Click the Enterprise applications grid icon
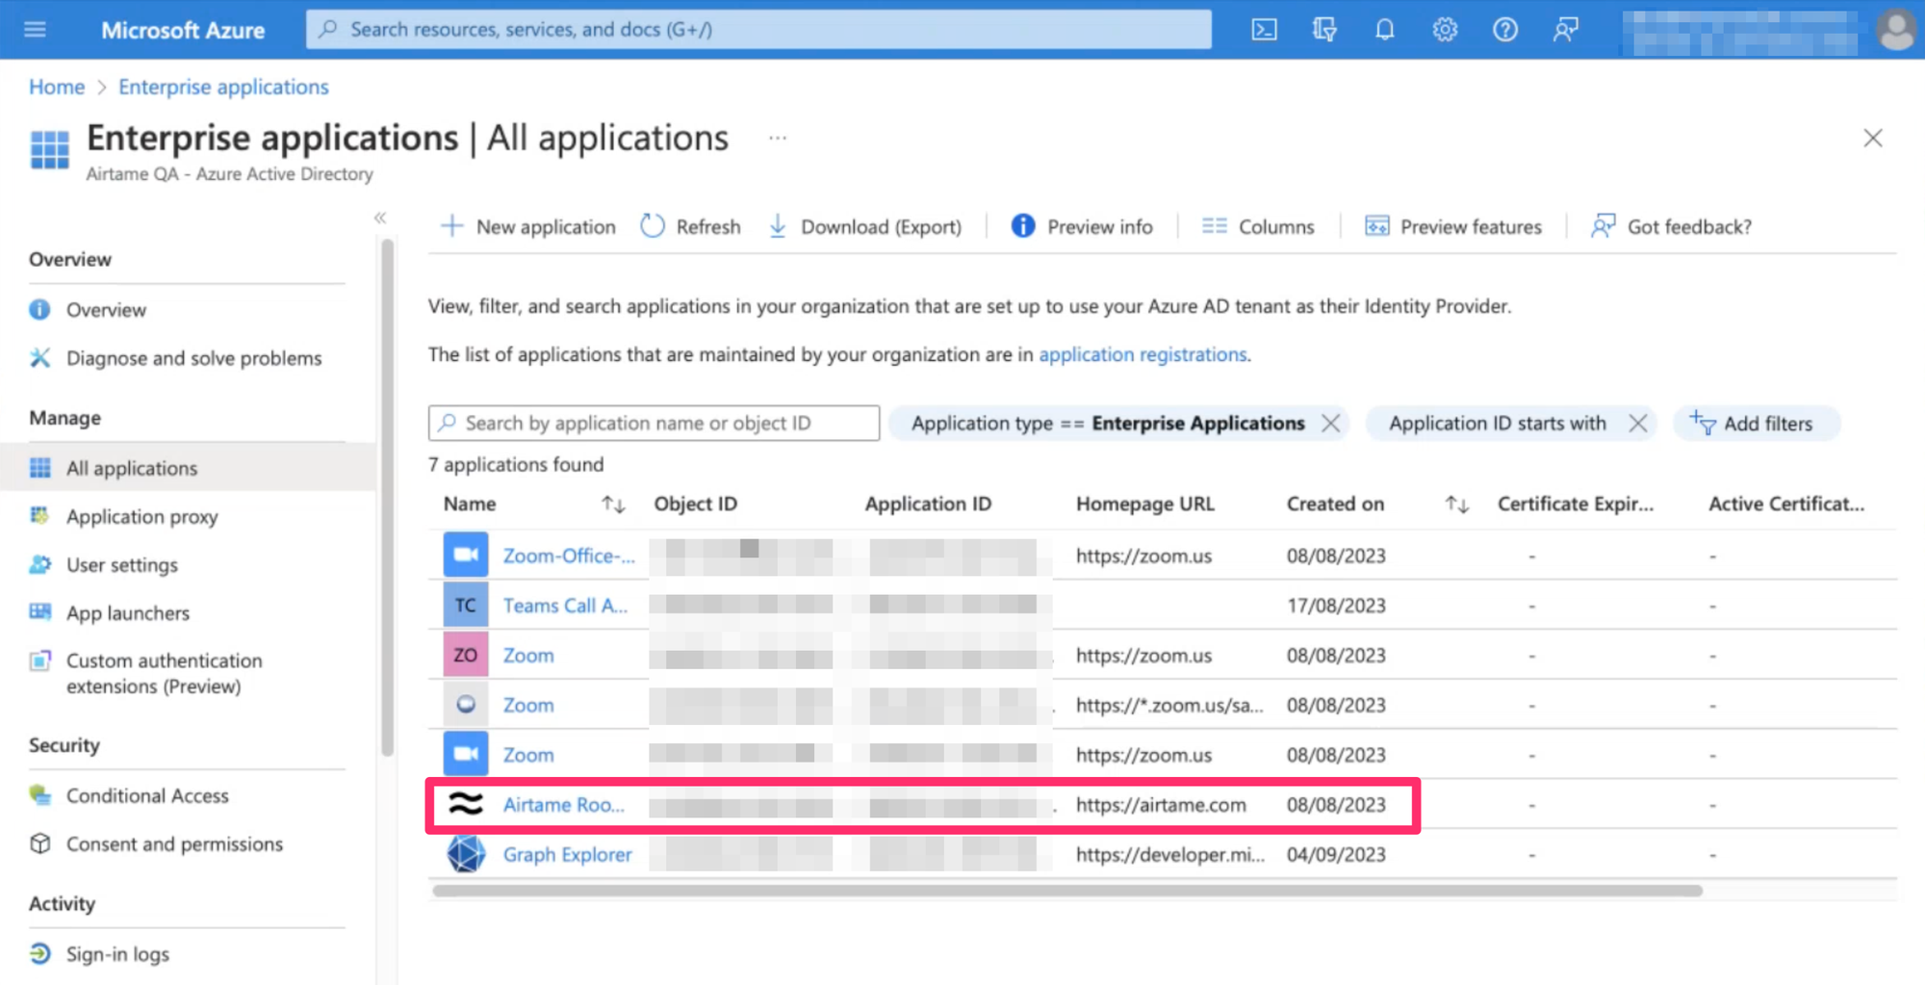 click(x=50, y=150)
